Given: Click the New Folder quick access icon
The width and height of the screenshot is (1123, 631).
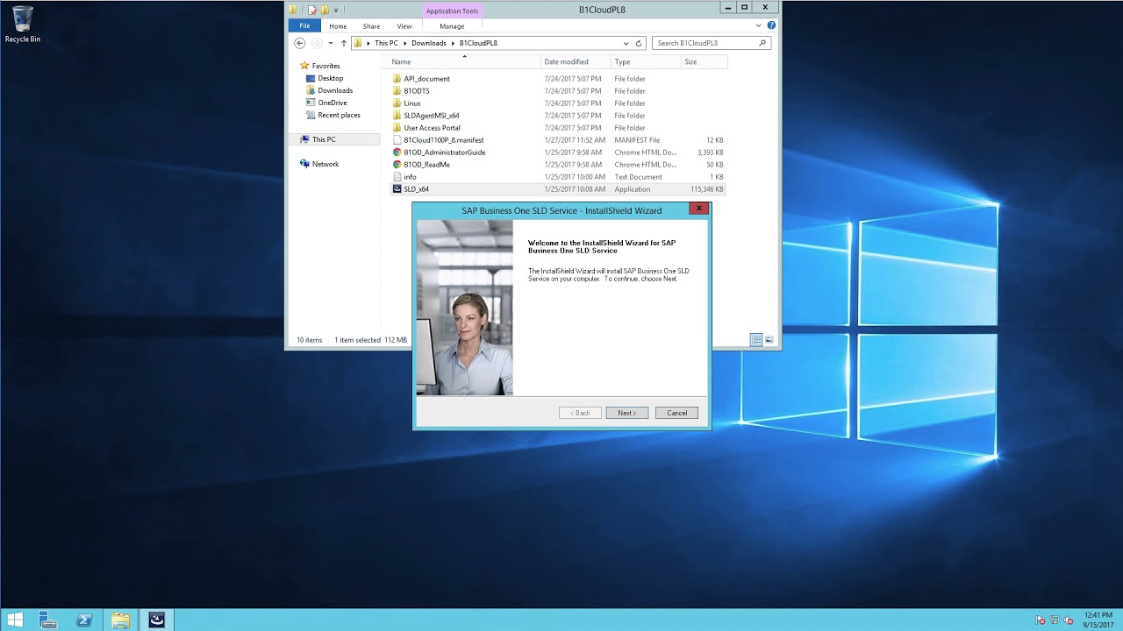Looking at the screenshot, I should pyautogui.click(x=325, y=10).
